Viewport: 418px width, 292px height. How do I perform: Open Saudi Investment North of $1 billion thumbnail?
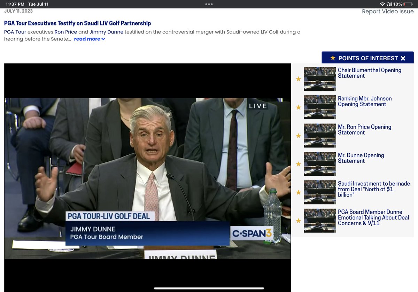(x=320, y=192)
